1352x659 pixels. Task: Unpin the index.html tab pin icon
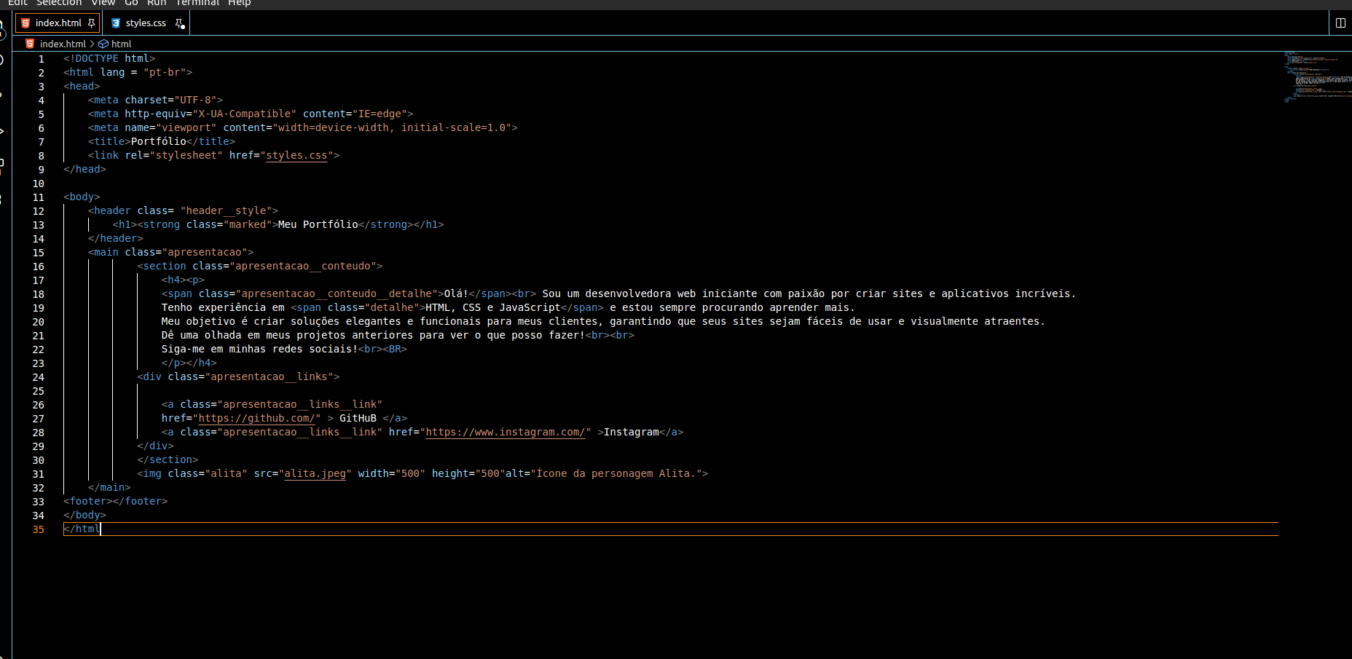(91, 23)
